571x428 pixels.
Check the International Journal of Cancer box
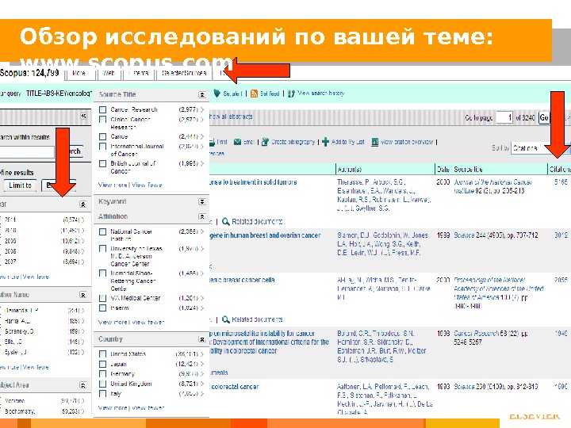[x=102, y=147]
